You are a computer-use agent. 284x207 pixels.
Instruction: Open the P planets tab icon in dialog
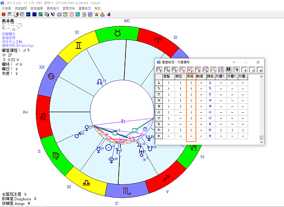coord(190,70)
